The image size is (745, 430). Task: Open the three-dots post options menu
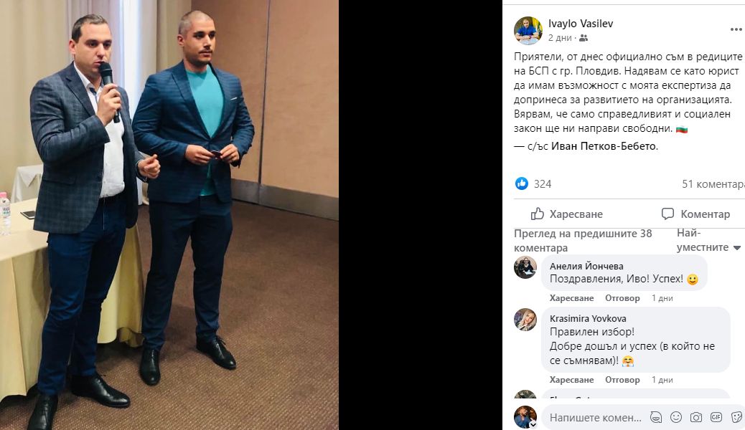pos(736,29)
